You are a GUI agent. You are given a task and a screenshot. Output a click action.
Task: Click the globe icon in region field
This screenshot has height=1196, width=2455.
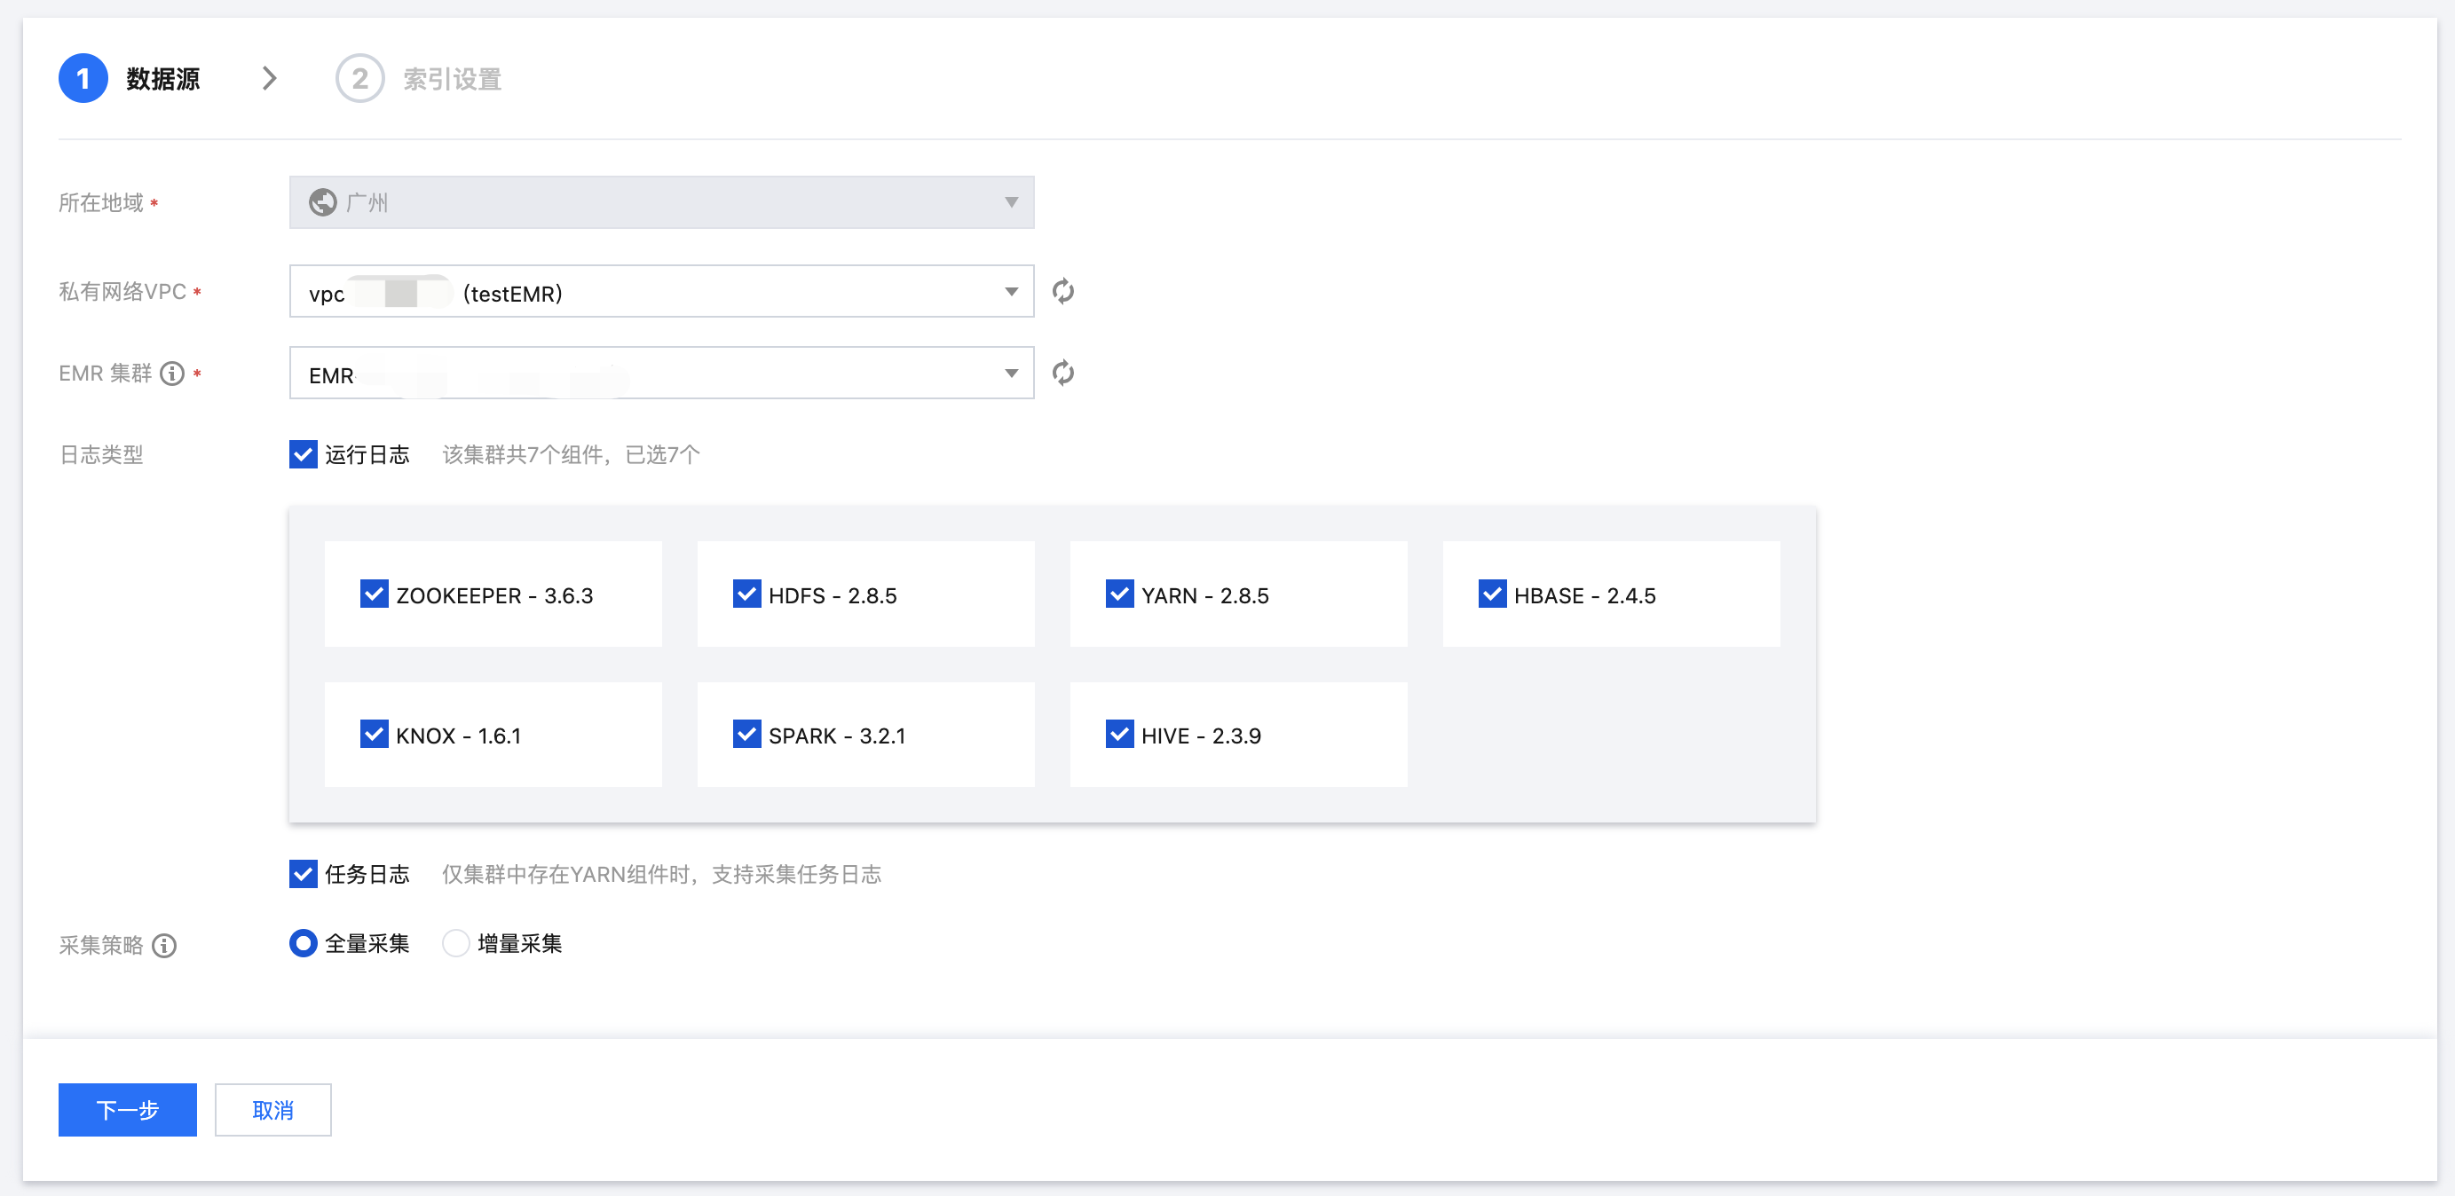coord(322,202)
